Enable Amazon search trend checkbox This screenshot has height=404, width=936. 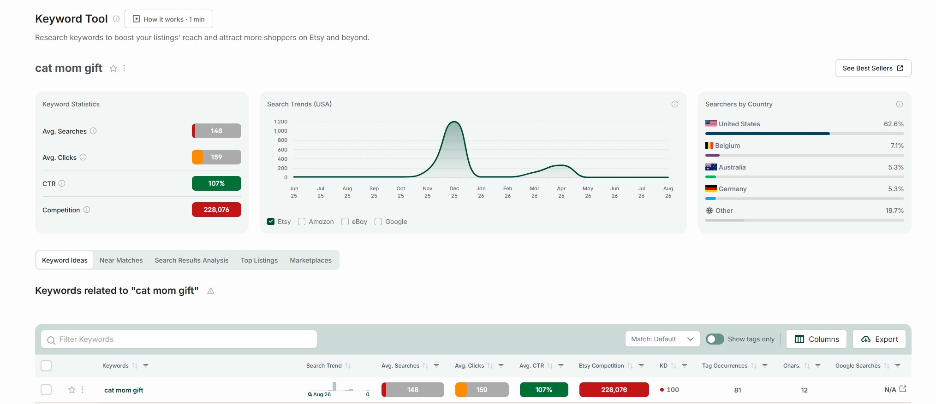pyautogui.click(x=302, y=222)
